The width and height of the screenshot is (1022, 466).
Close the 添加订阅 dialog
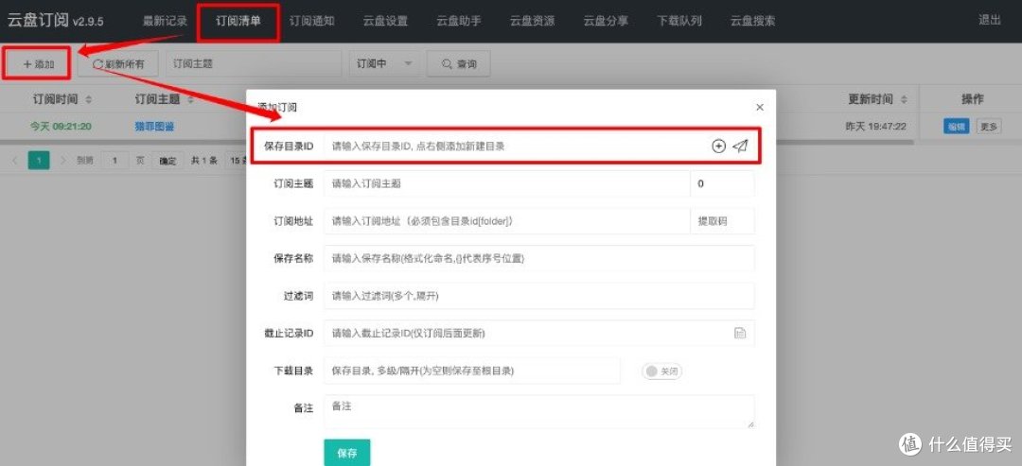coord(759,108)
